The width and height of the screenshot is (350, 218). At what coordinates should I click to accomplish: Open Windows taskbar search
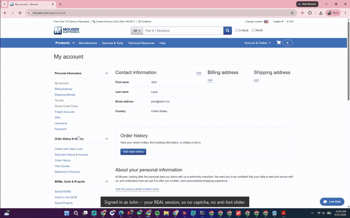coord(76,213)
